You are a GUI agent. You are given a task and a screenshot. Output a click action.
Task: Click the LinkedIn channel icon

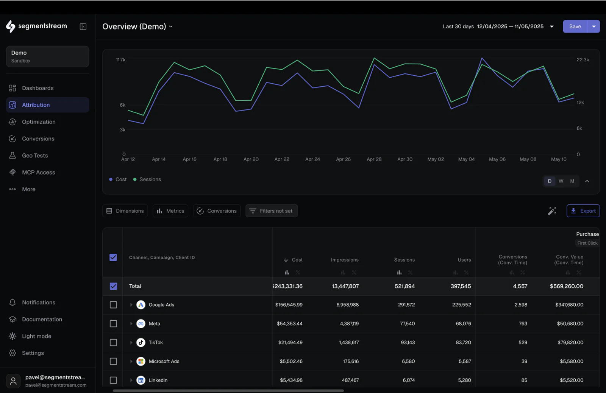click(141, 380)
